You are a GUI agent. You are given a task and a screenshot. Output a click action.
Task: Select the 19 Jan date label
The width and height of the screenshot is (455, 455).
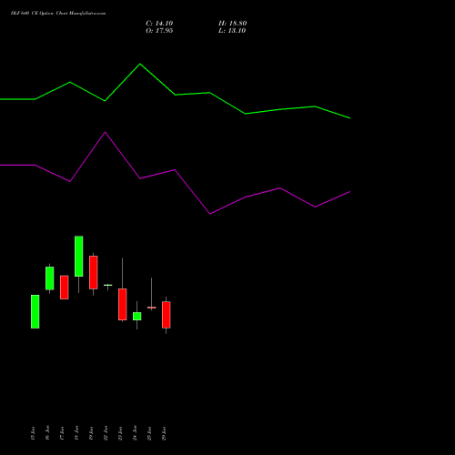91,433
